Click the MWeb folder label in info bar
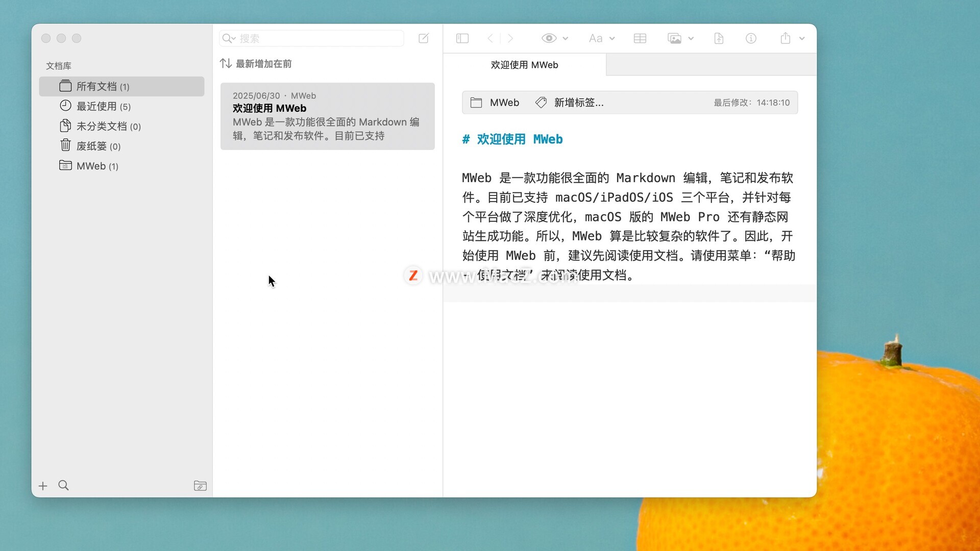 coord(504,103)
